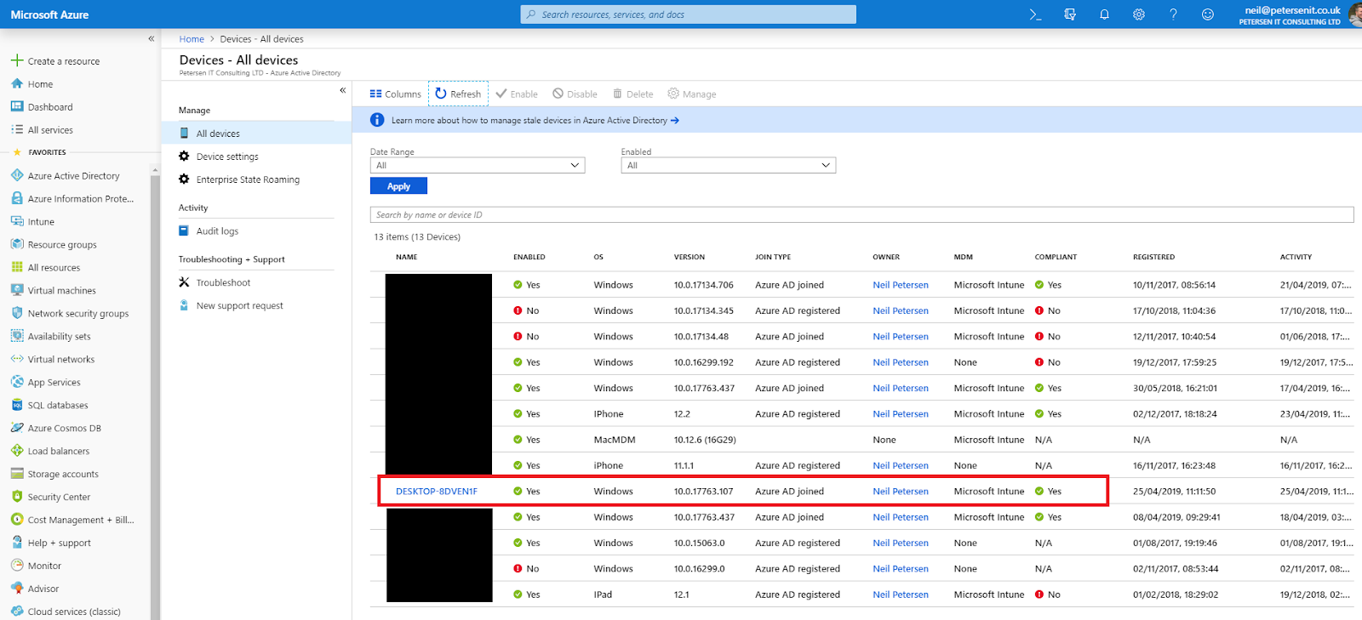Select All devices in Manage menu
The image size is (1362, 620).
tap(256, 134)
